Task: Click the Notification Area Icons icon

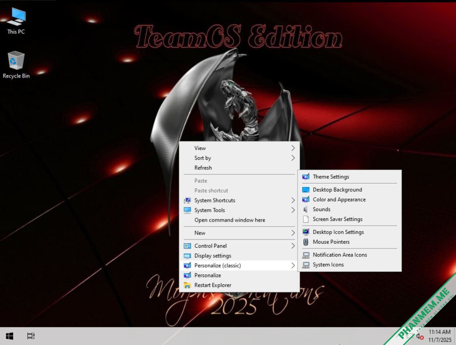Action: tap(306, 255)
